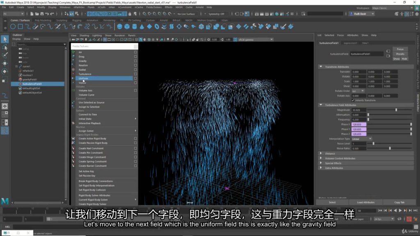The image size is (420, 236).
Task: Click the Undo arrow icon
Action: coord(47,14)
